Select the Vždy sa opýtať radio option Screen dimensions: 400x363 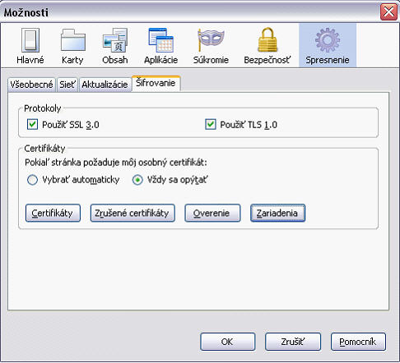point(137,180)
